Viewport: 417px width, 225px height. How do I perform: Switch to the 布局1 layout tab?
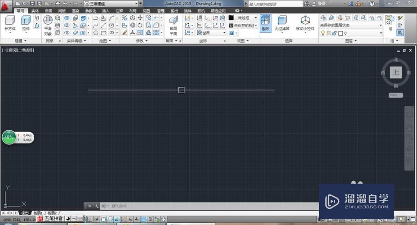coord(38,213)
